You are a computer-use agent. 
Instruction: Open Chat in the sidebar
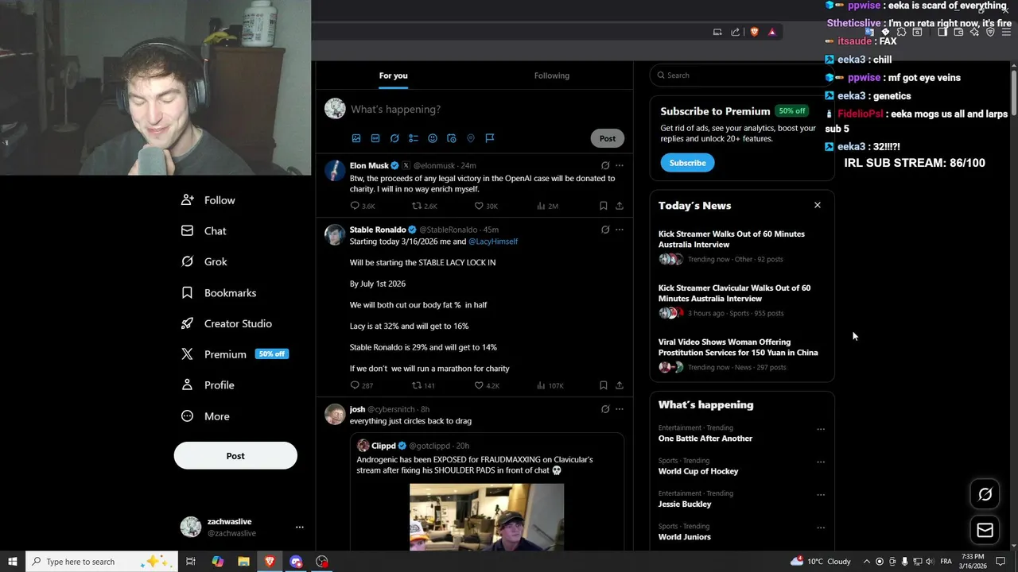pyautogui.click(x=204, y=231)
